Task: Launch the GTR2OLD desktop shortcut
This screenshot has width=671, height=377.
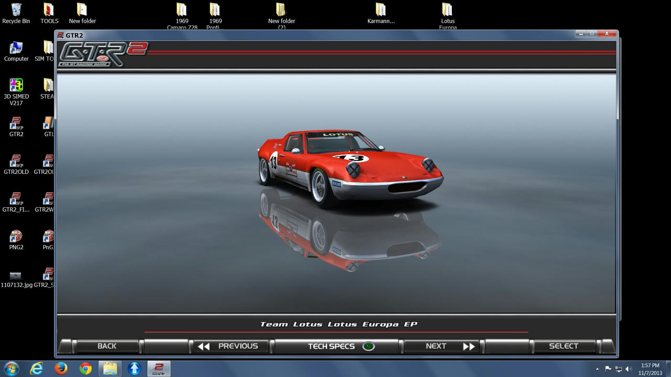Action: point(16,164)
